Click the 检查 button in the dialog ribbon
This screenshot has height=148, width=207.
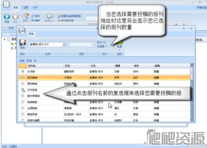(119, 45)
